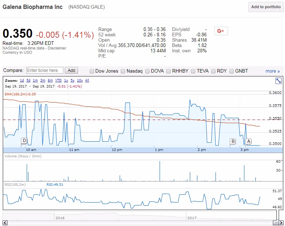Toggle the GNBT comparison checkbox
The image size is (285, 226).
tap(231, 71)
